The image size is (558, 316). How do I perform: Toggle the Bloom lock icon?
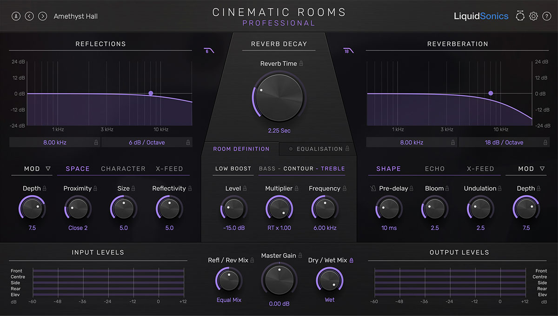[x=448, y=188]
